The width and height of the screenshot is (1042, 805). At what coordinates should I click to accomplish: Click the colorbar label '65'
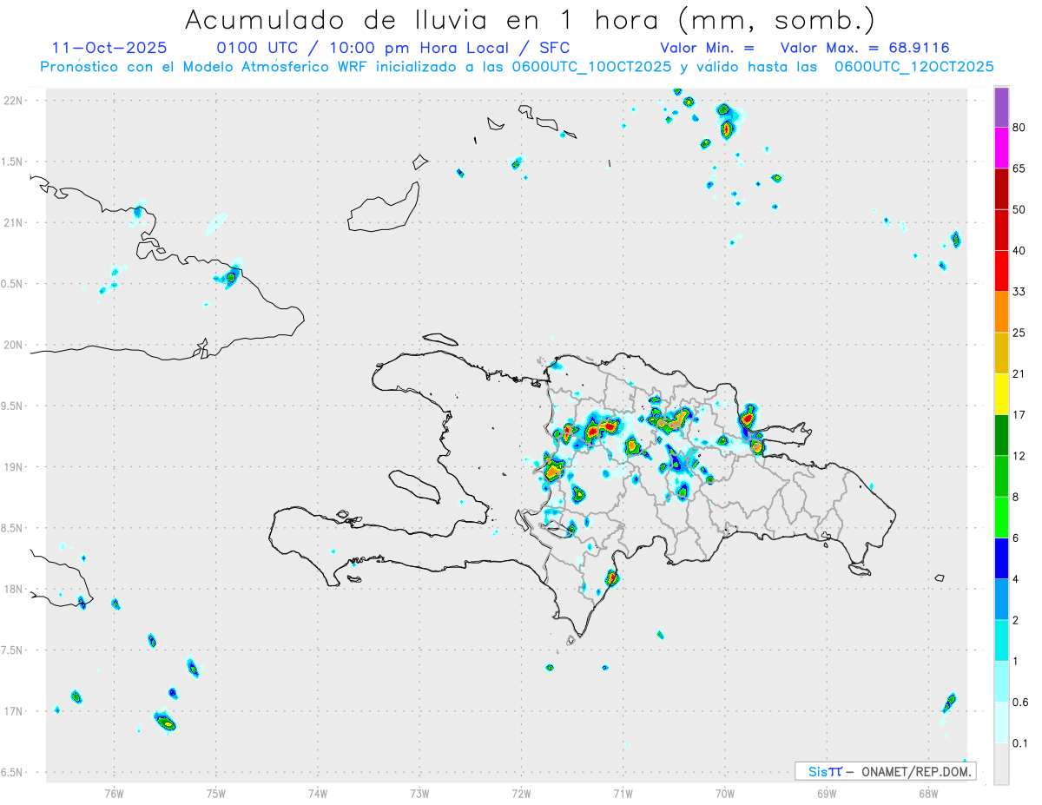click(x=1019, y=168)
